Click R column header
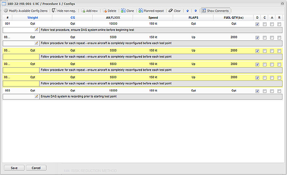The image size is (287, 175). click(x=279, y=18)
